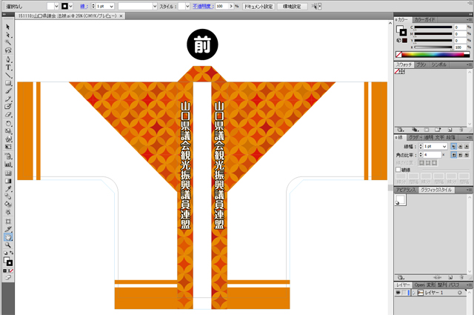Select the Rectangle tool

click(8, 83)
